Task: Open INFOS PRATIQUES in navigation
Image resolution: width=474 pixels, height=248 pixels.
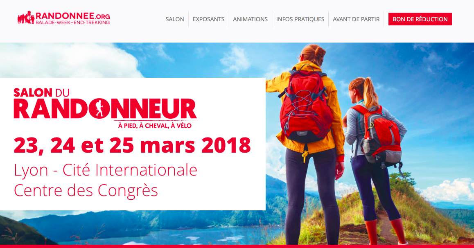Action: (300, 19)
